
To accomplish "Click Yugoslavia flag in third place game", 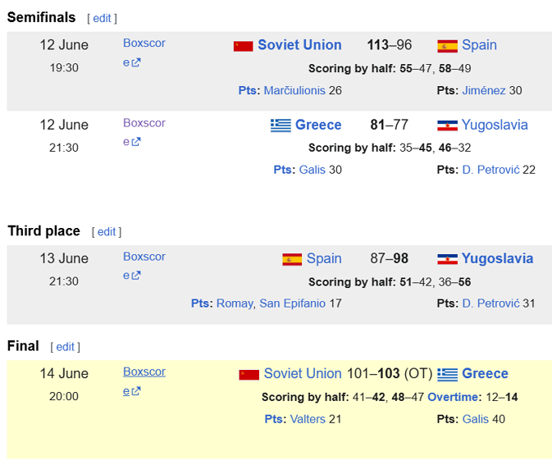I will (x=447, y=259).
